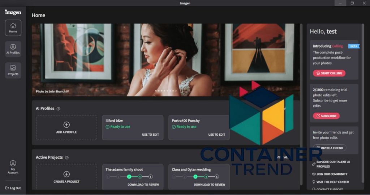
Task: Click Ready to use check icon for Illford b&w
Action: click(107, 127)
